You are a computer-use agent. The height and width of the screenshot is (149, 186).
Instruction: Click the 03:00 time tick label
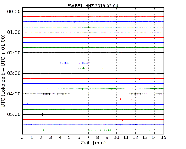(14, 73)
